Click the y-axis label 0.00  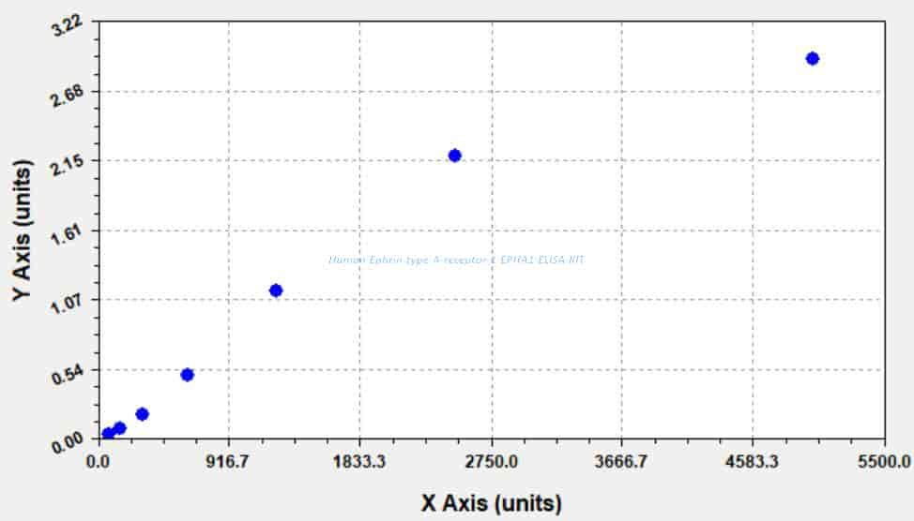tap(68, 443)
